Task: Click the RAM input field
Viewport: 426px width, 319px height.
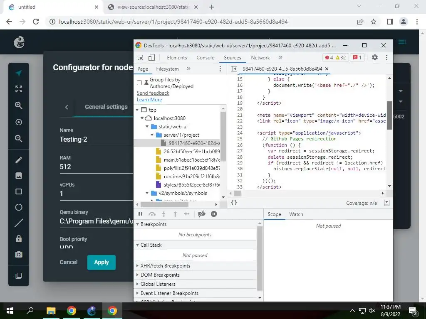Action: point(97,167)
